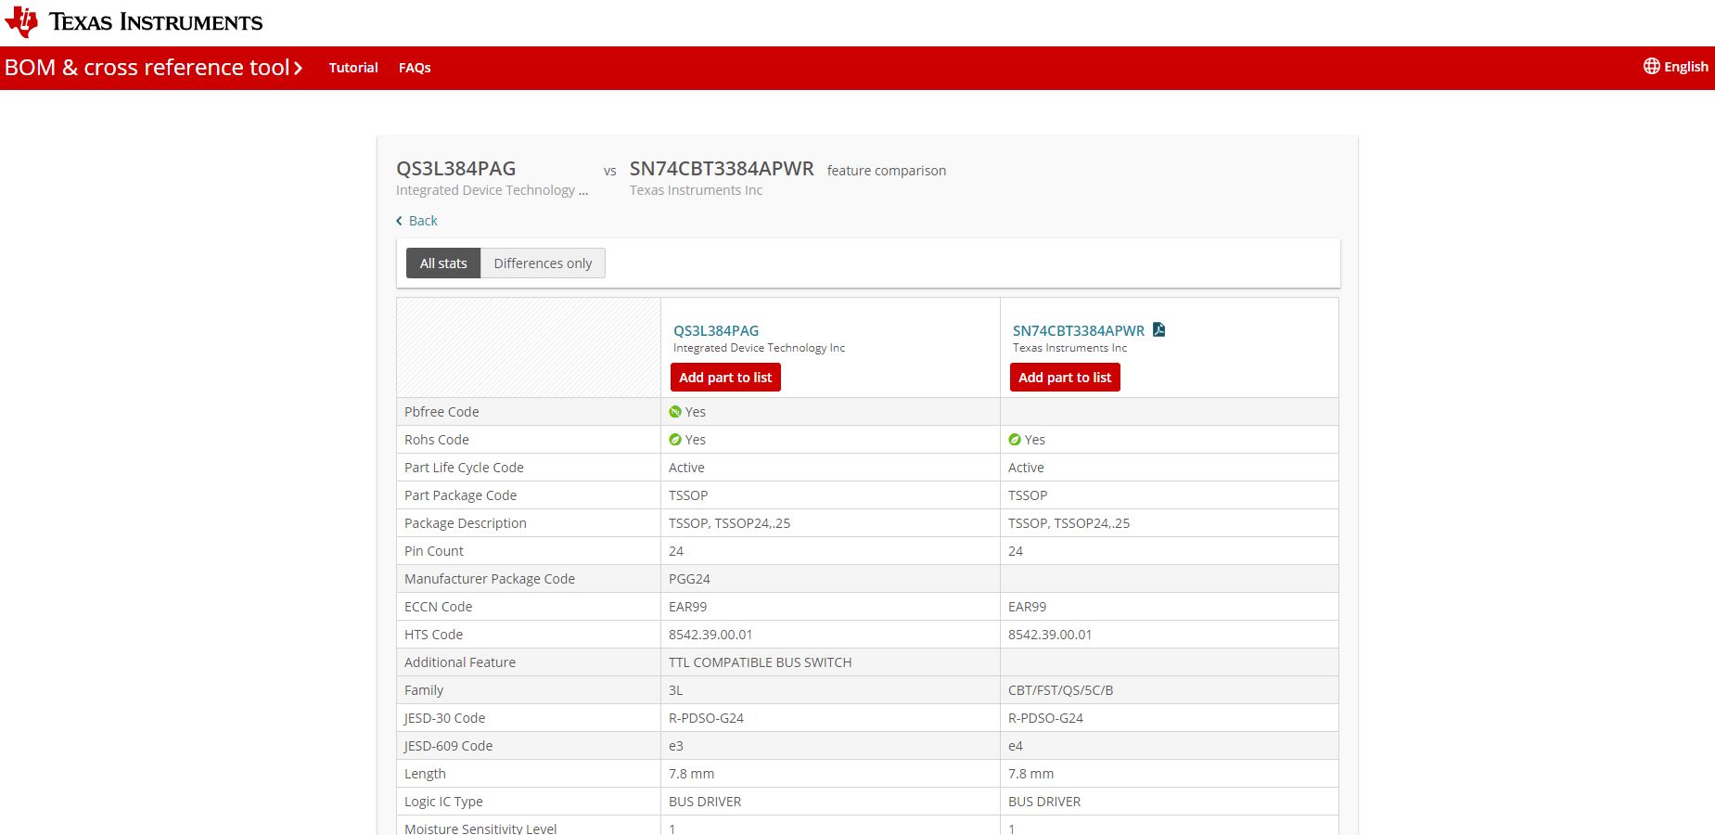Open the English language globe icon
The height and width of the screenshot is (835, 1715).
coord(1651,66)
